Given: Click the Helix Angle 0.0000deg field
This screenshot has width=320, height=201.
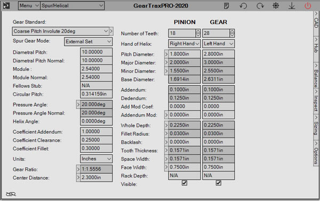Looking at the screenshot, I should coord(96,121).
